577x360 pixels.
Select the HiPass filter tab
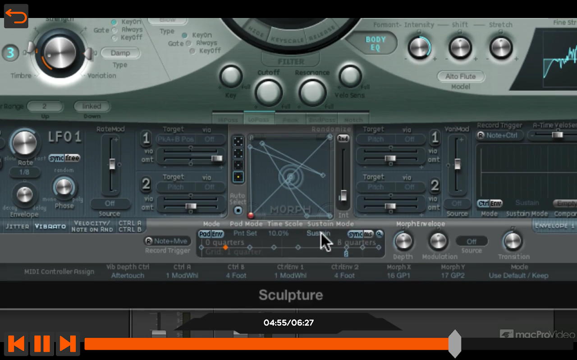pos(228,120)
